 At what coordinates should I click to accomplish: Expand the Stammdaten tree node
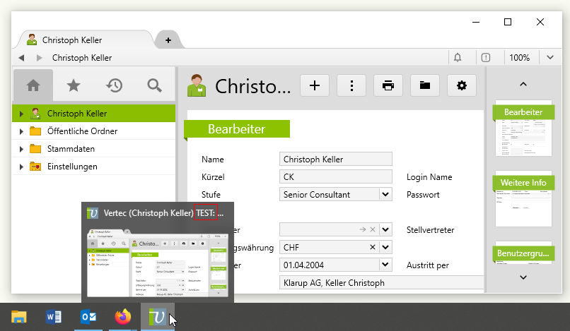(x=21, y=149)
